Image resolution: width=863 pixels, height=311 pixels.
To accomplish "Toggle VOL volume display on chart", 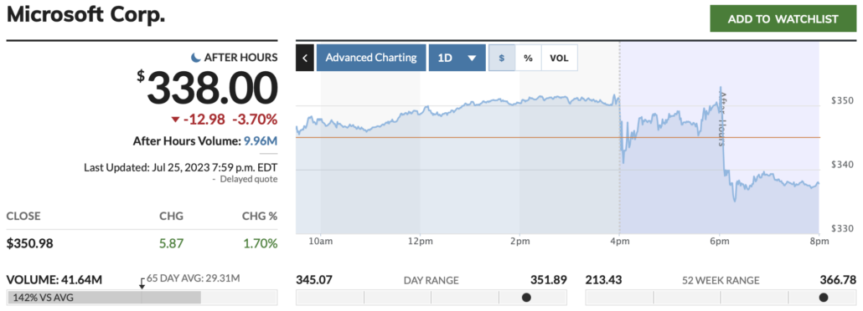I will (x=559, y=58).
